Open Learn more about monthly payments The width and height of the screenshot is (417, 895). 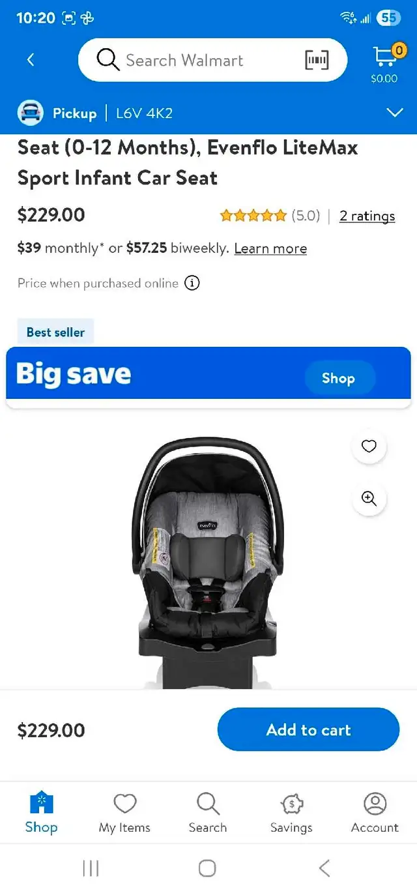click(270, 248)
